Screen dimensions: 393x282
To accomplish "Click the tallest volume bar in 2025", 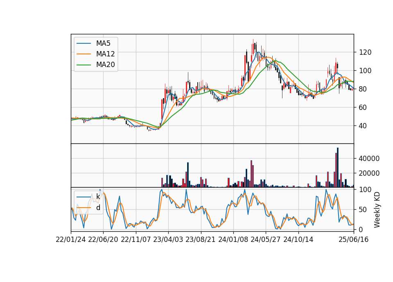I will [x=338, y=168].
